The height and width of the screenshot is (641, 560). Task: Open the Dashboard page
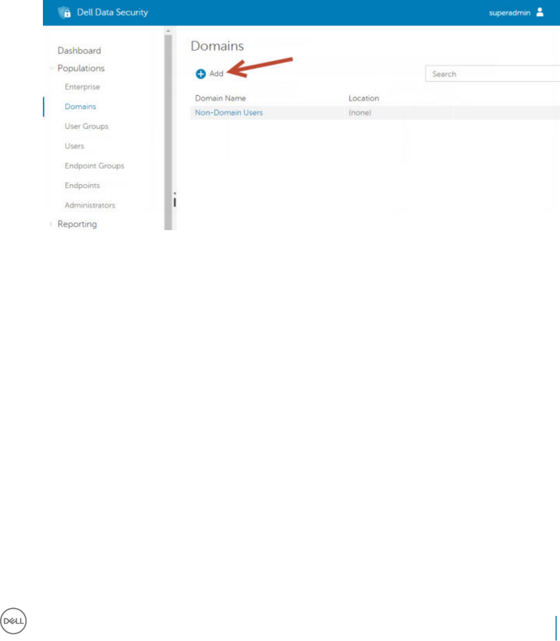pos(79,51)
